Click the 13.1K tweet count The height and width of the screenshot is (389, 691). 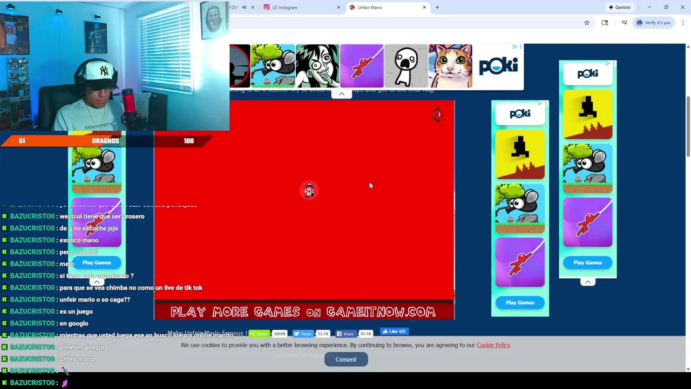323,334
